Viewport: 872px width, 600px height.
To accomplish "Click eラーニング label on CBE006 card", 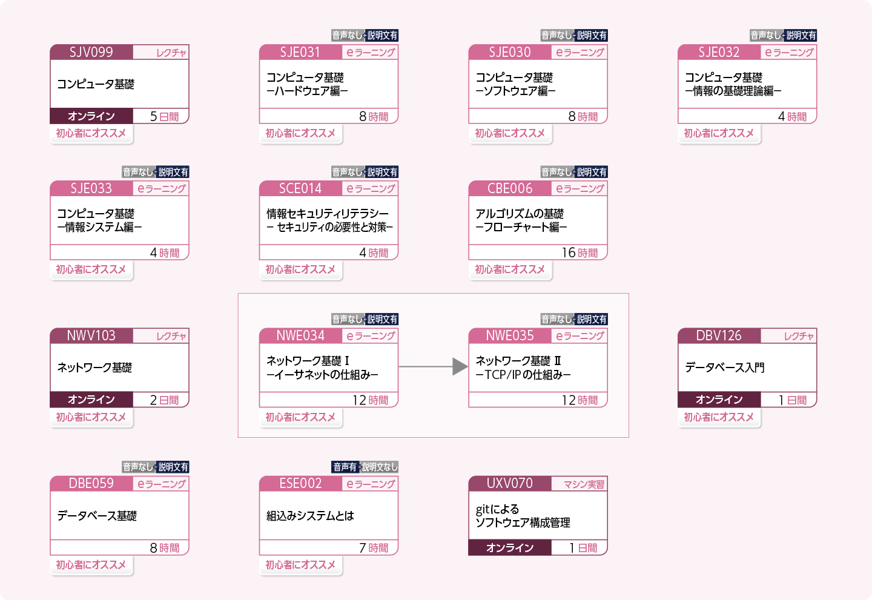I will point(580,189).
